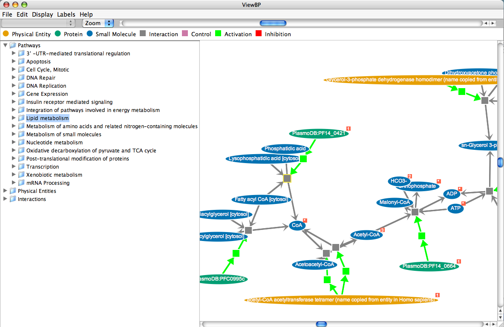
Task: Collapse the Pathways root folder
Action: [5, 45]
